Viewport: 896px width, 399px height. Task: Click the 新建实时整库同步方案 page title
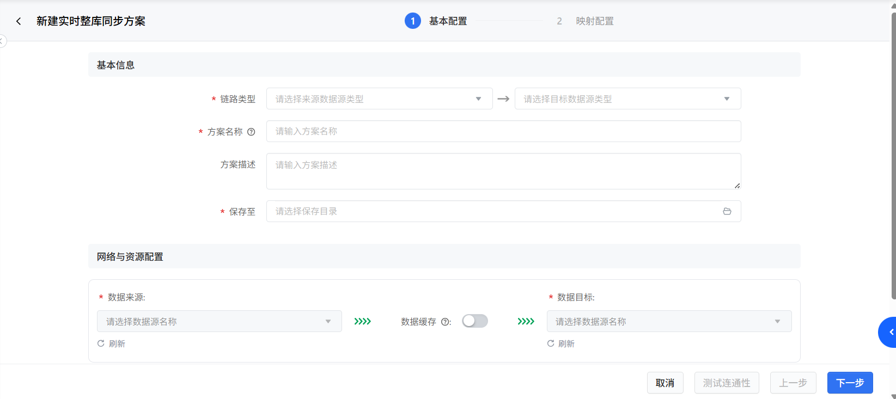tap(91, 21)
